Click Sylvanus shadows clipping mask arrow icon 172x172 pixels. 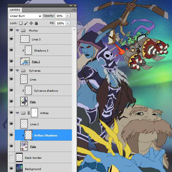pyautogui.click(x=23, y=91)
